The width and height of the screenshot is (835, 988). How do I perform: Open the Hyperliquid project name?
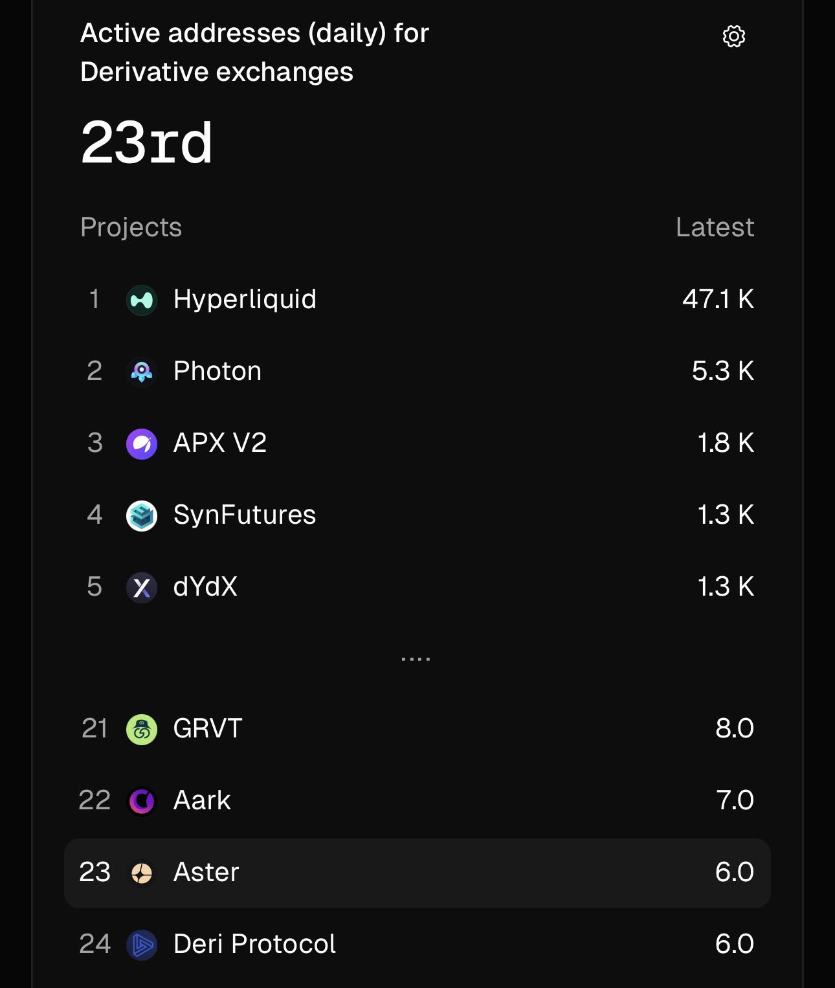coord(245,300)
